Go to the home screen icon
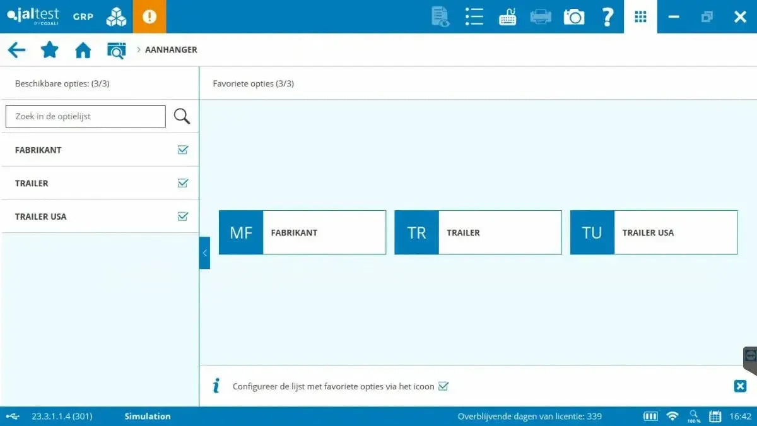 coord(83,50)
